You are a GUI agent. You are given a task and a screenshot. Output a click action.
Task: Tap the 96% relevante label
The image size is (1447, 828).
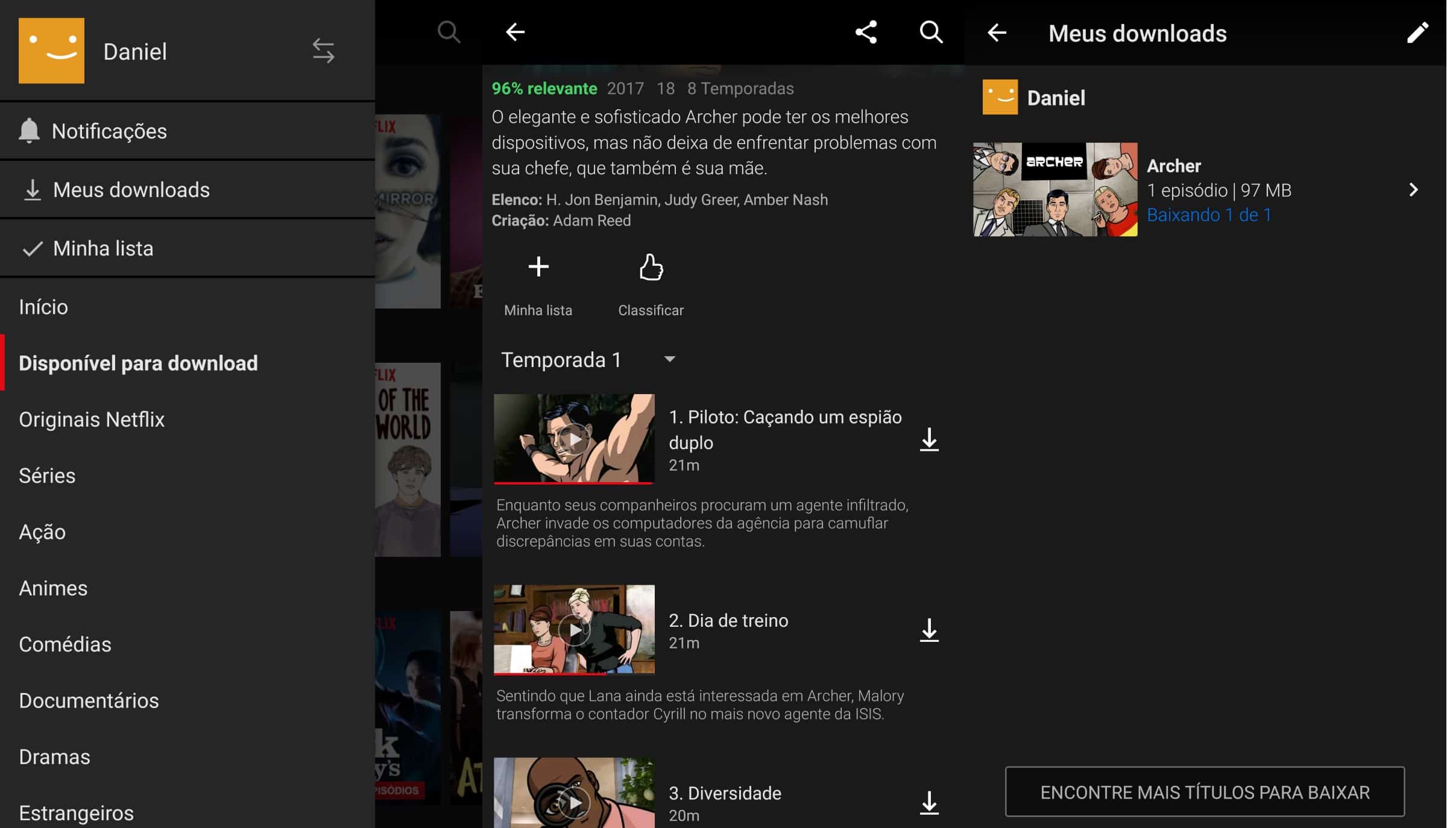(544, 89)
